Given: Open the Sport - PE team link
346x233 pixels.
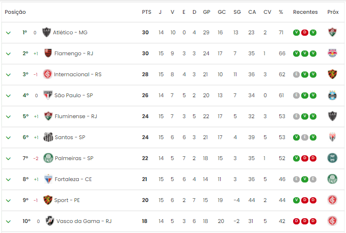Looking at the screenshot, I should coord(67,200).
